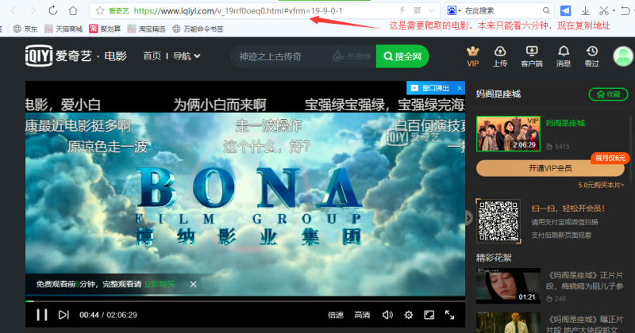Reload the page with refresh icon
Image resolution: width=635 pixels, height=333 pixels.
click(x=52, y=10)
